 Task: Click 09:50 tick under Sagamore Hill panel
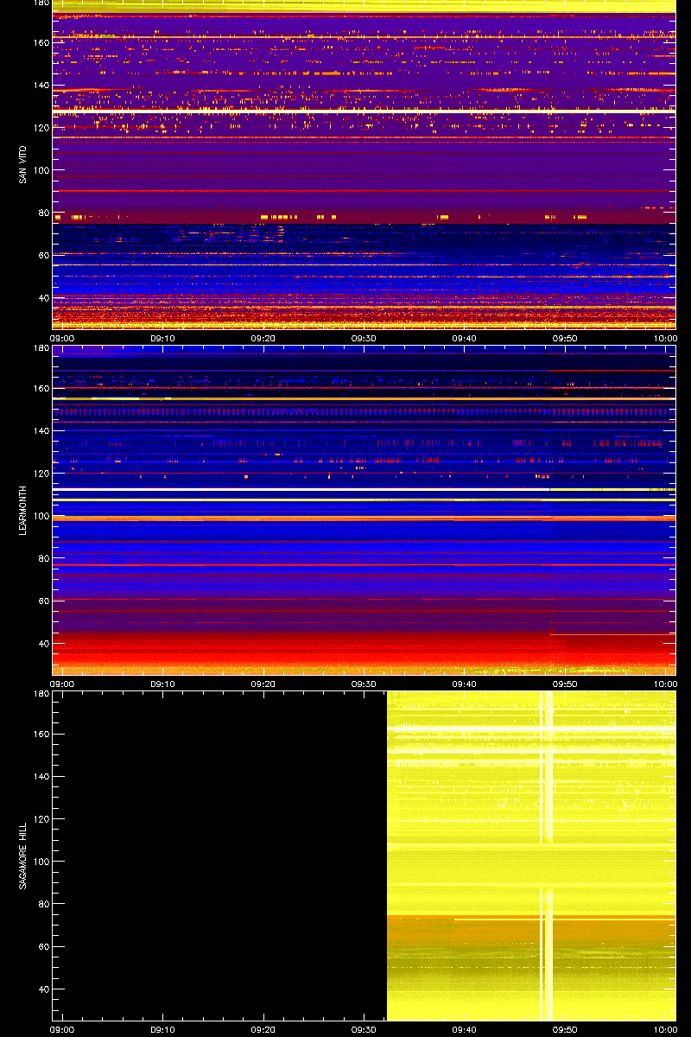(x=565, y=1030)
